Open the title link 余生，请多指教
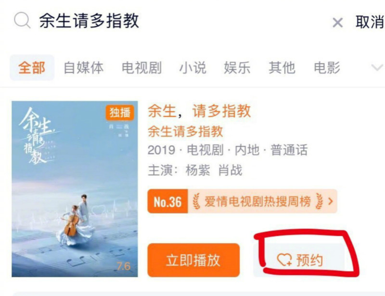 (x=199, y=111)
